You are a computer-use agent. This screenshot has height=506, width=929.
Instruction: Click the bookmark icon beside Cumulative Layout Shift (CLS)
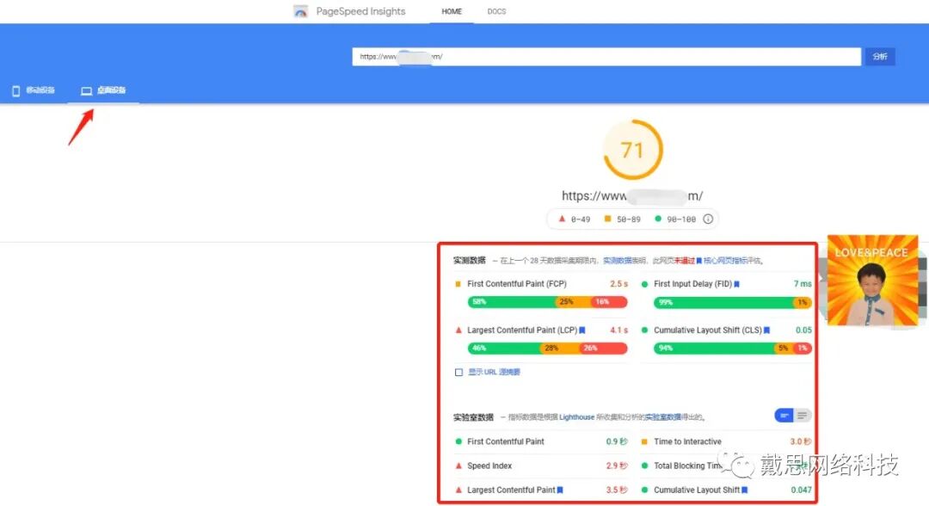click(x=766, y=330)
